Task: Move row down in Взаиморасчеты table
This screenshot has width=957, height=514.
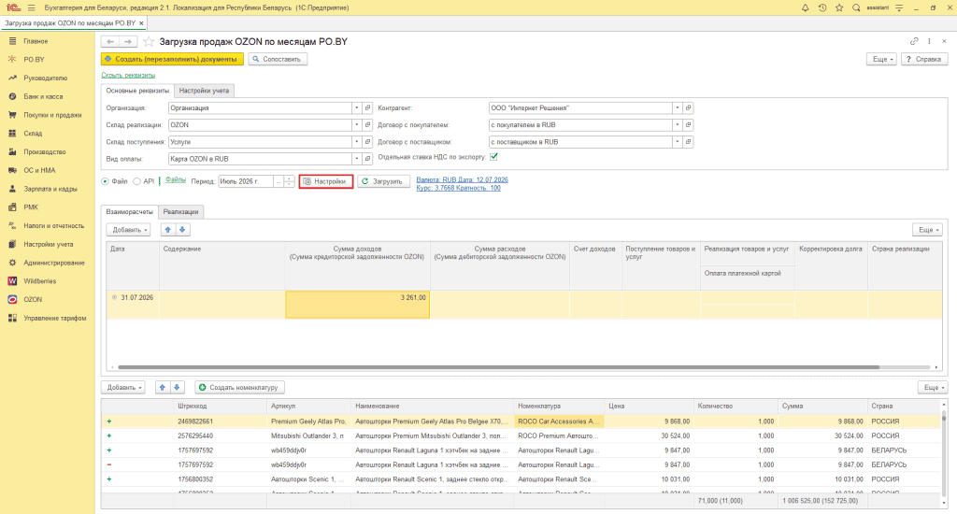Action: pyautogui.click(x=182, y=230)
